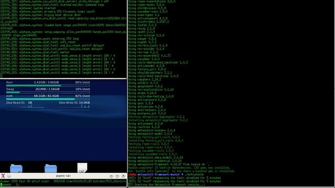
Task: Click the 'Fetching metasploit-aggregator 0.2.1' line
Action: click(157, 117)
